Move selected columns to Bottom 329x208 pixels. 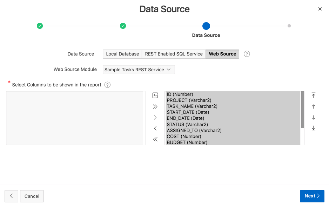tap(314, 129)
